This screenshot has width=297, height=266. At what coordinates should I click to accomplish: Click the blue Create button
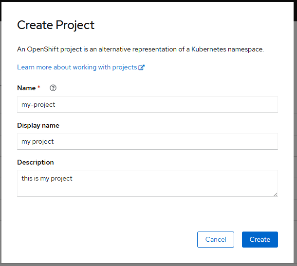point(260,239)
